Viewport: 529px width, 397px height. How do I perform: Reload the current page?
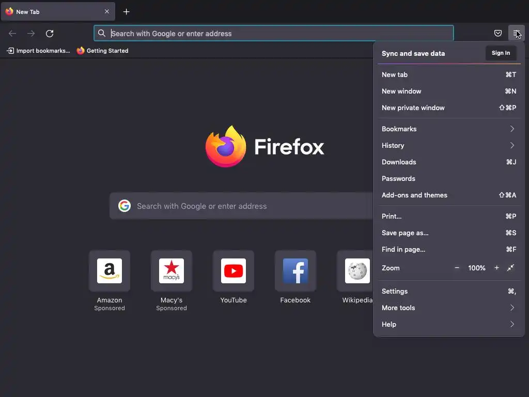(50, 34)
